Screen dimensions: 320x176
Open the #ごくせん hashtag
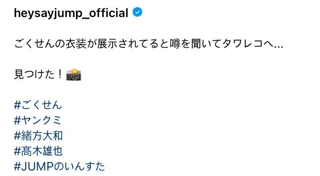click(38, 105)
